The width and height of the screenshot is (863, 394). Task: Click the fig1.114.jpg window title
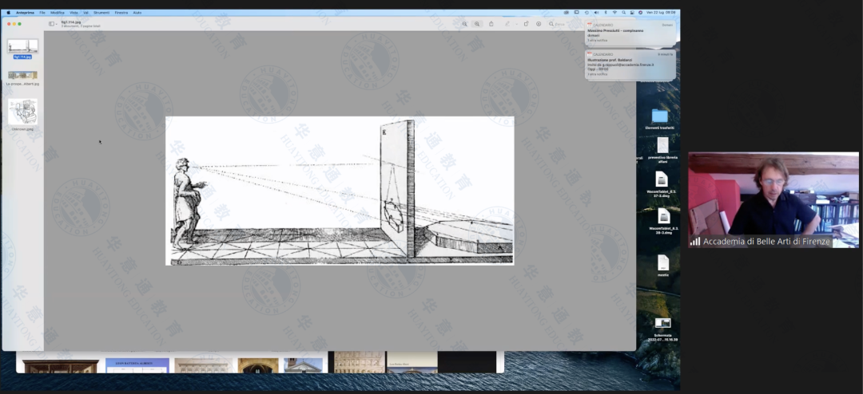coord(71,22)
